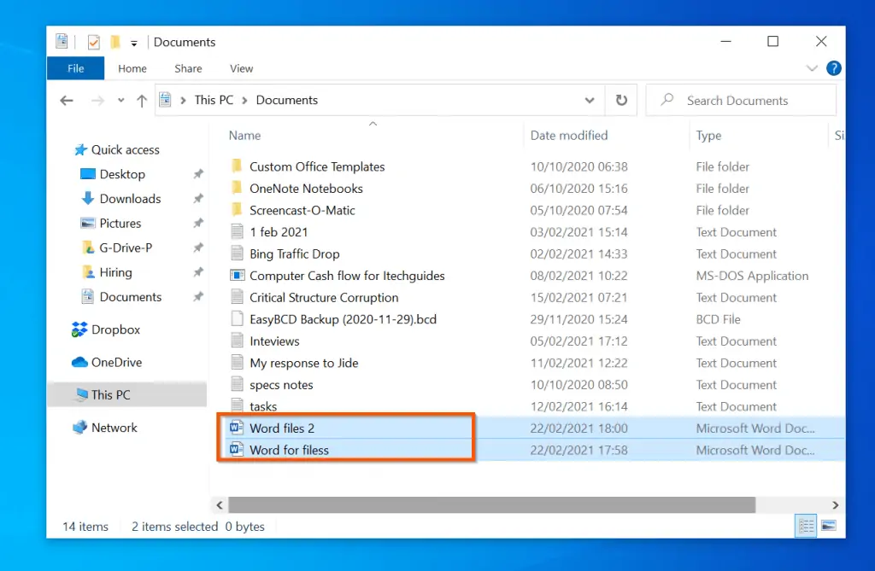Sort by the Name column header
The height and width of the screenshot is (571, 875).
244,136
